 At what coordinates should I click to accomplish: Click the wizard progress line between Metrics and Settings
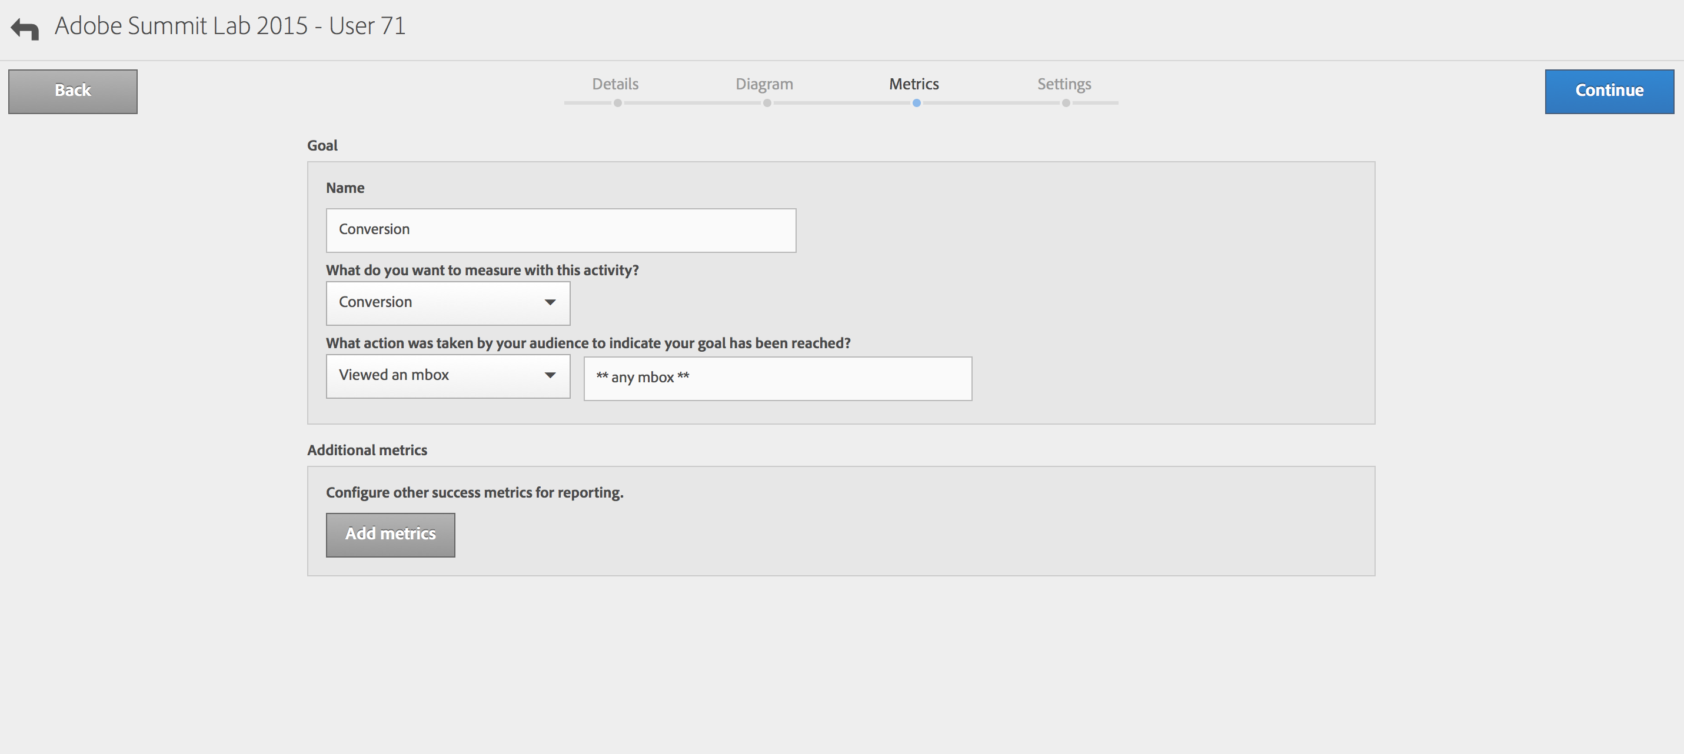point(990,104)
